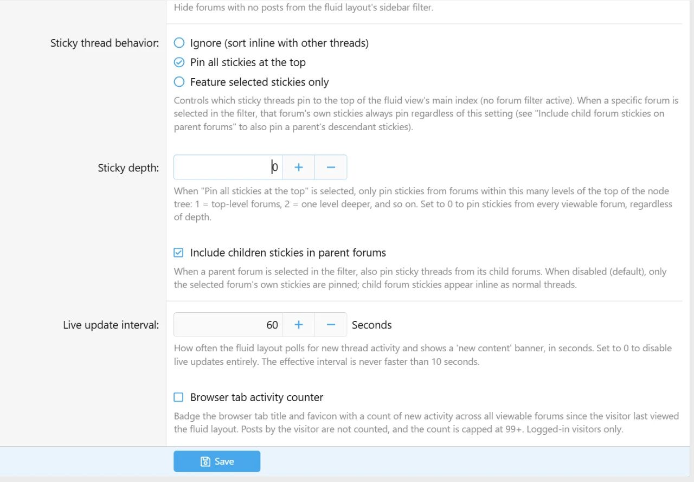Viewport: 694px width, 482px height.
Task: Click minus icon for Live update interval
Action: click(x=331, y=325)
